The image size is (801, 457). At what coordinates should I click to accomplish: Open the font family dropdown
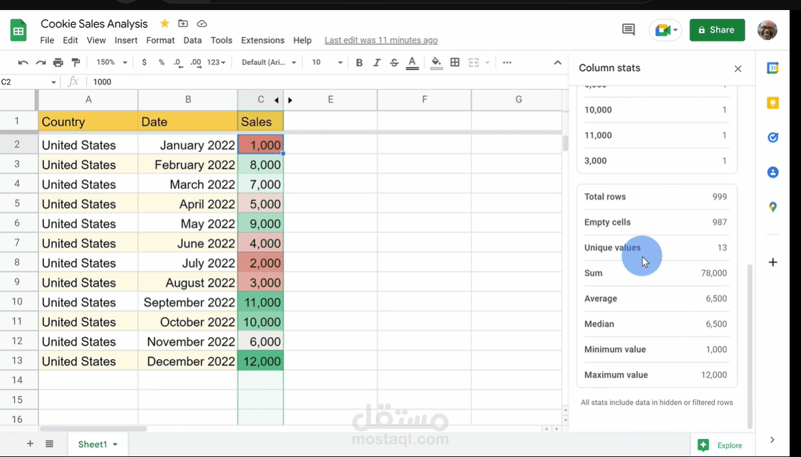(269, 62)
